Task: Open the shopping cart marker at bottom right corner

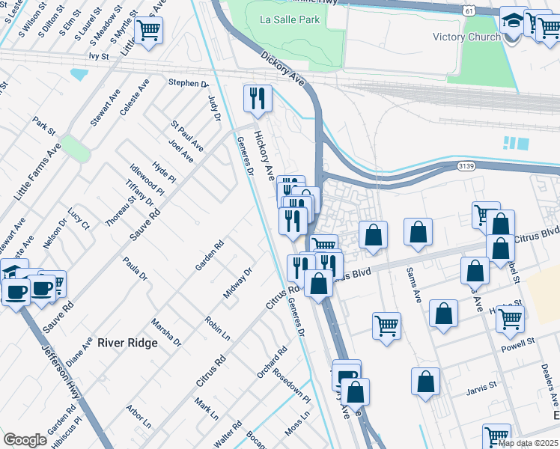Action: point(497,436)
